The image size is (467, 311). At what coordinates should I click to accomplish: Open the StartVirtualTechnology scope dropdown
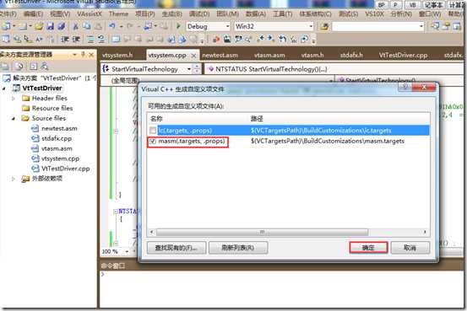click(189, 69)
